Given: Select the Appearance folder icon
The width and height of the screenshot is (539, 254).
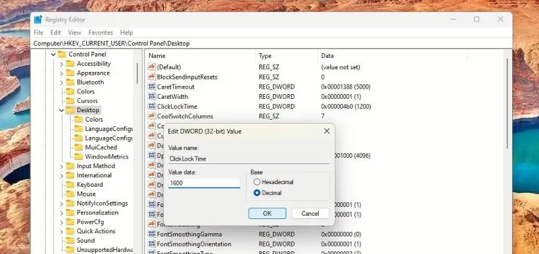Looking at the screenshot, I should point(70,73).
